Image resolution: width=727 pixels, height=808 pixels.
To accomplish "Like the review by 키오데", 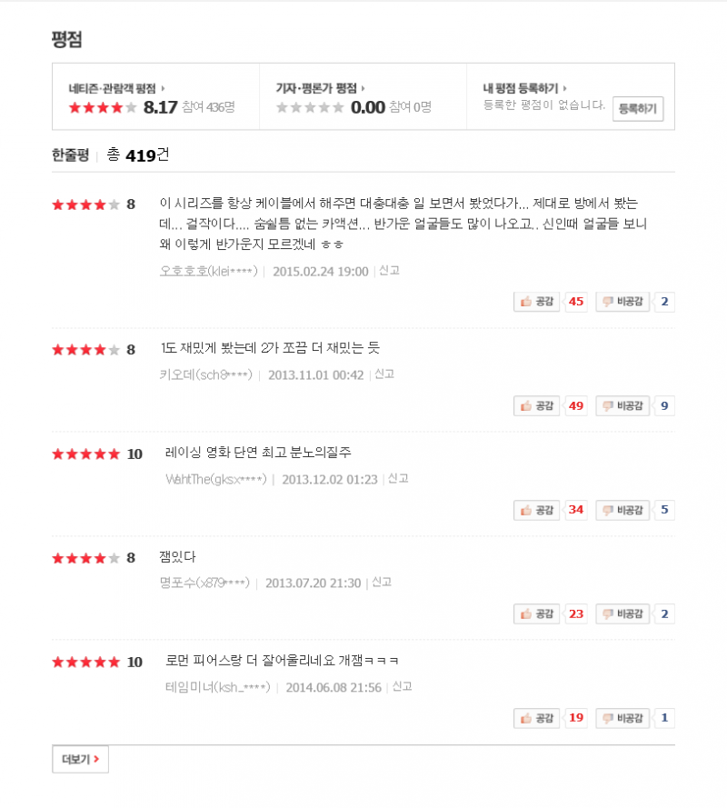I will coord(536,405).
